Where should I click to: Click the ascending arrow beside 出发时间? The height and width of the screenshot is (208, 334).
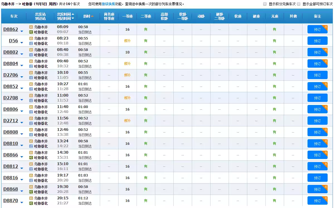pyautogui.click(x=73, y=14)
